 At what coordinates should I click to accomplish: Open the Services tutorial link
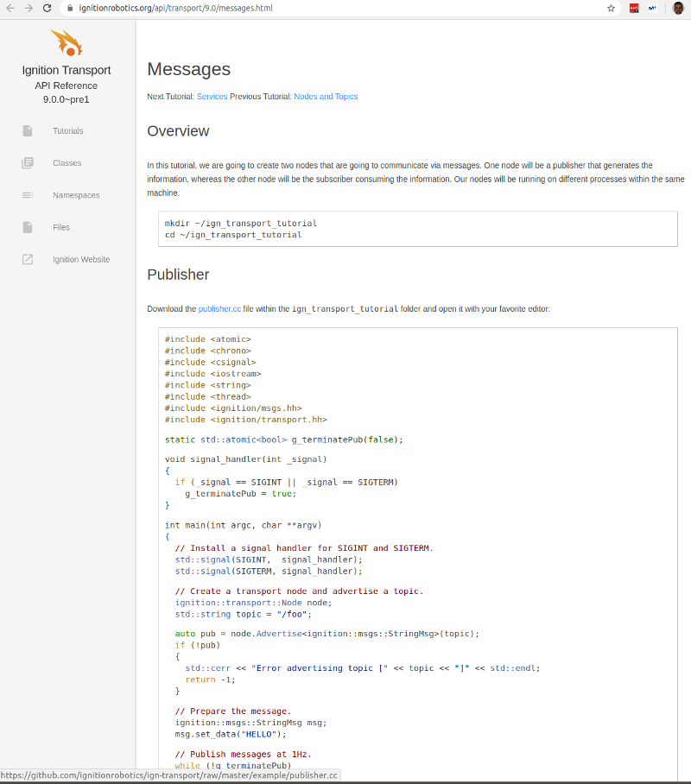click(212, 97)
